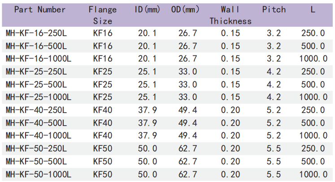
Task: Click the MH-KF-16-500L part number cell
Action: point(36,46)
